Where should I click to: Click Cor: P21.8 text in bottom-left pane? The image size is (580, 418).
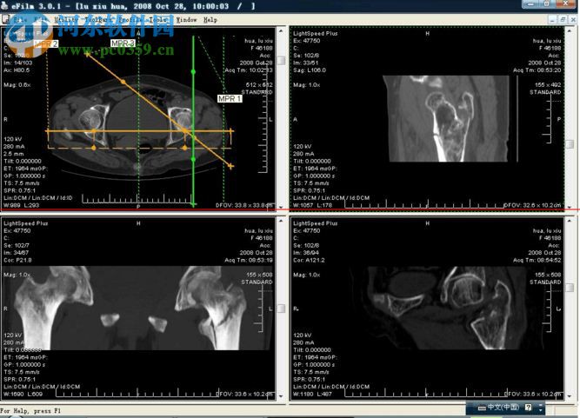pos(17,260)
